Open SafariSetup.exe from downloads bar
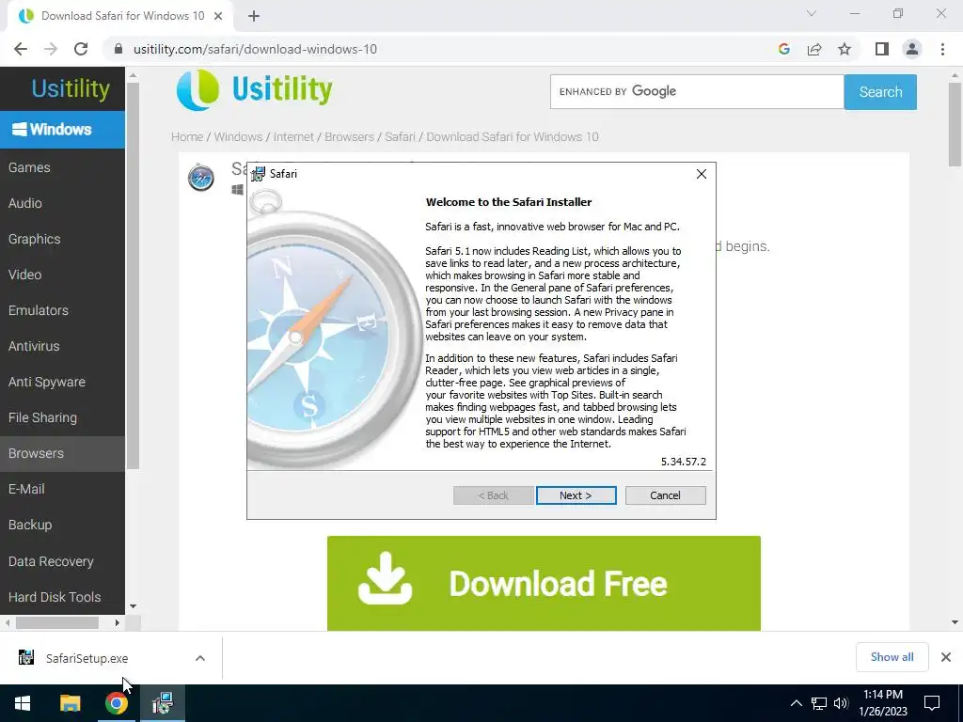Image resolution: width=963 pixels, height=722 pixels. coord(87,658)
